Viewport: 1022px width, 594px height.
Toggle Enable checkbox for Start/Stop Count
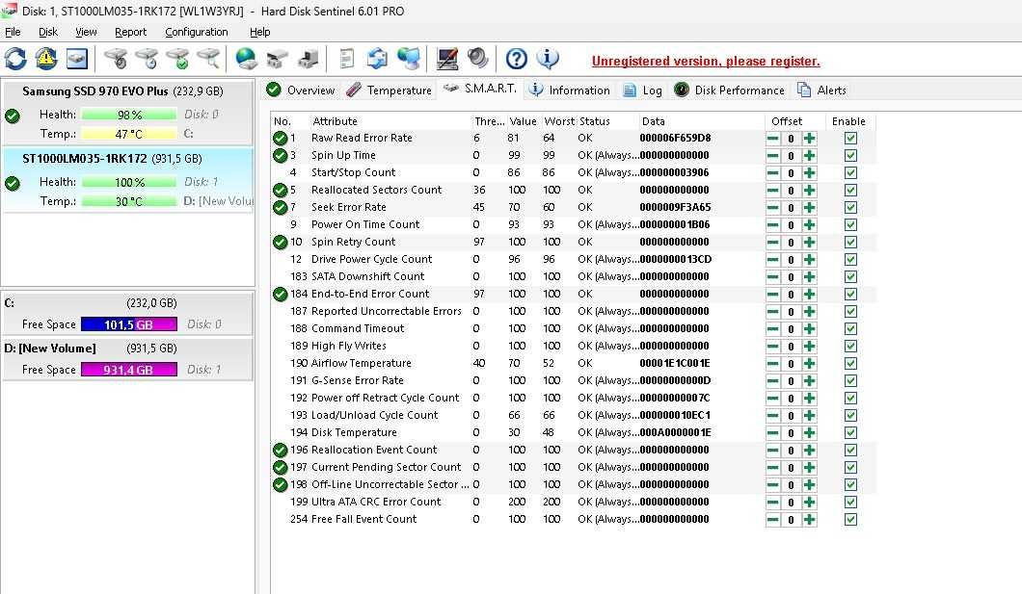[850, 173]
